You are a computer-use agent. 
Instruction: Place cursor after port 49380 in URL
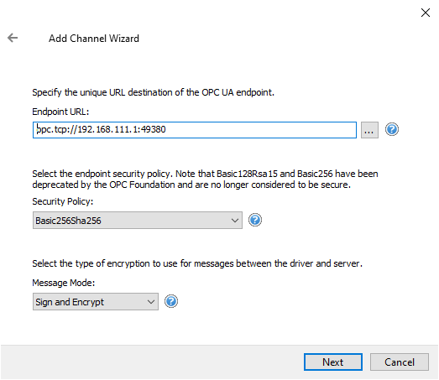(x=166, y=129)
